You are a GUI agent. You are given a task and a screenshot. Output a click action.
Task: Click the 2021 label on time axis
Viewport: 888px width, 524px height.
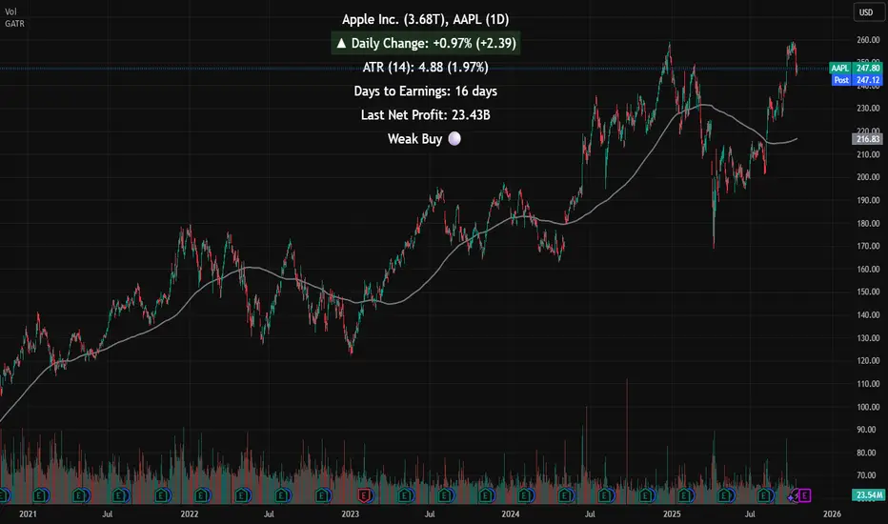pos(28,514)
